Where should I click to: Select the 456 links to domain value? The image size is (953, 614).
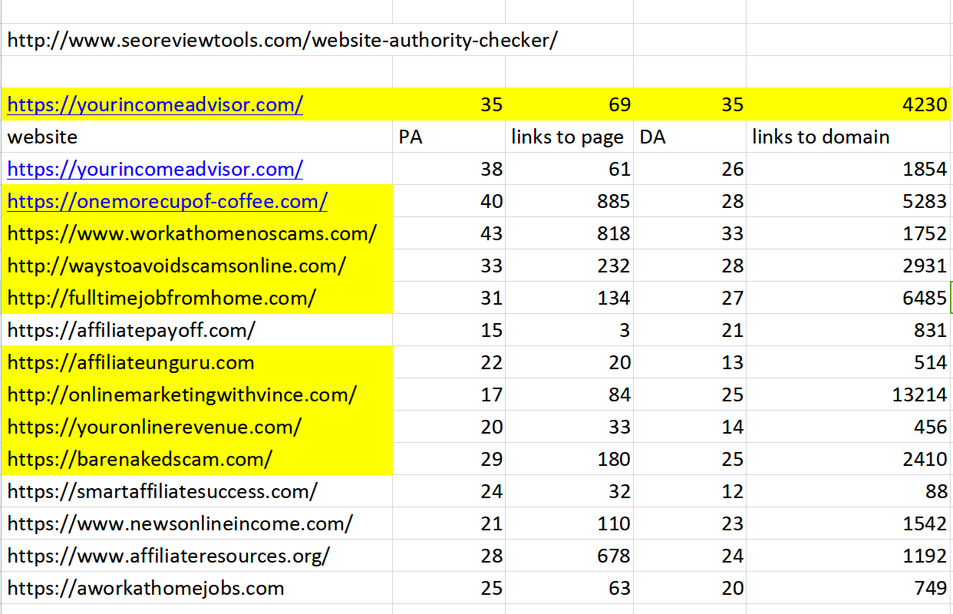[x=849, y=427]
